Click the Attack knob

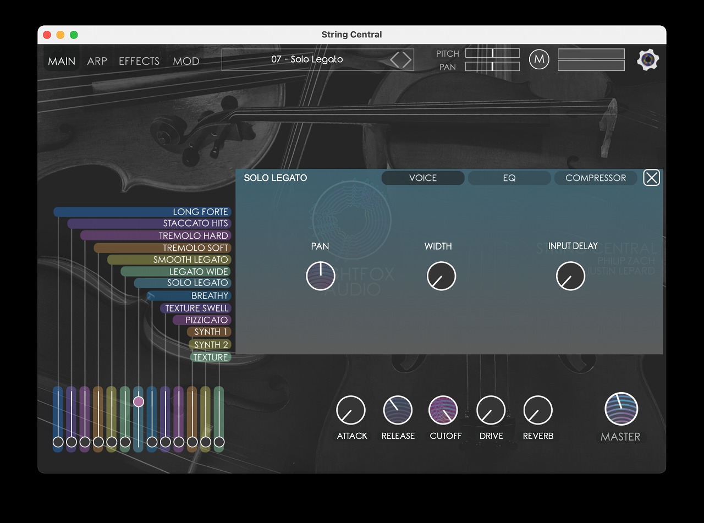point(351,410)
